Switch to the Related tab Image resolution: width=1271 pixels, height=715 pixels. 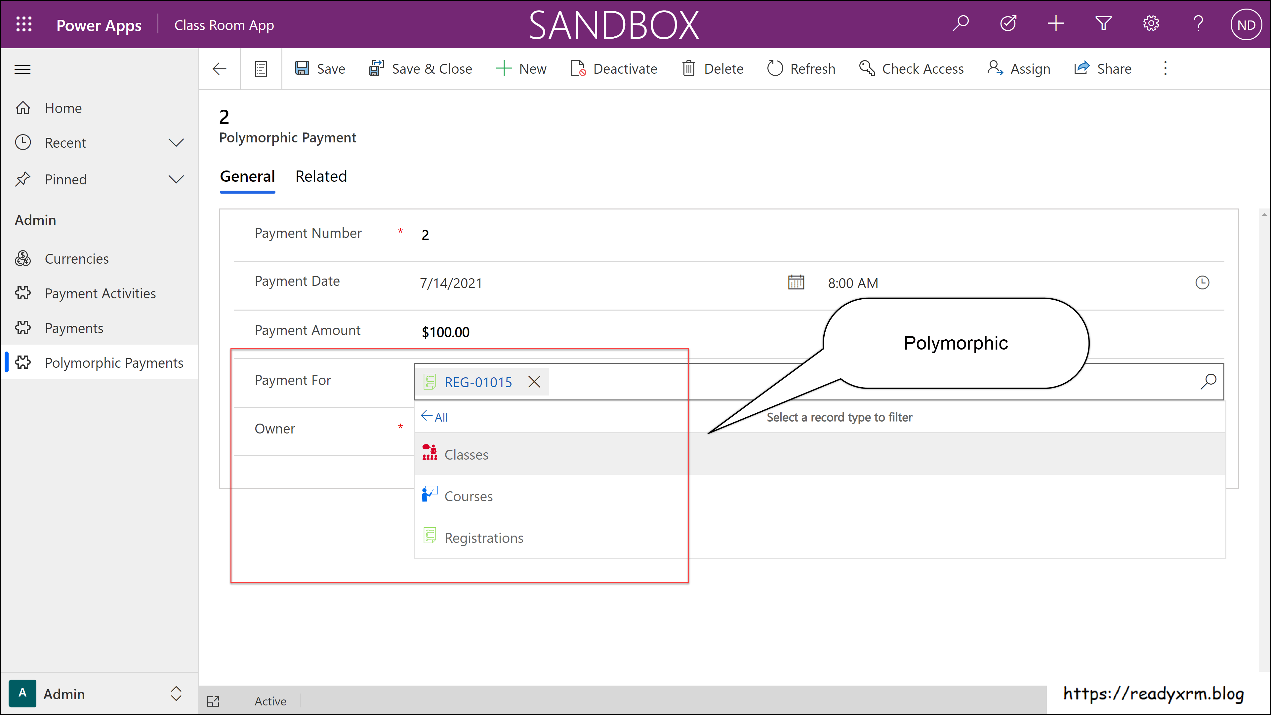click(x=321, y=176)
